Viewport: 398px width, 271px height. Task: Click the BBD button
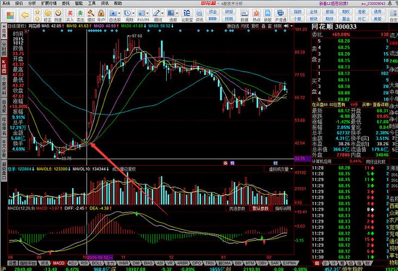coord(212,19)
